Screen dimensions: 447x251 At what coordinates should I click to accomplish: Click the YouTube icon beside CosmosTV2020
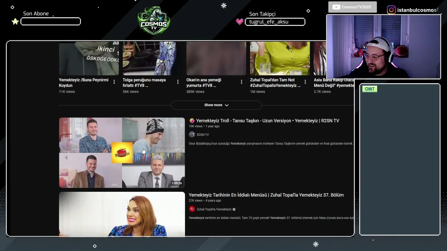click(x=336, y=7)
